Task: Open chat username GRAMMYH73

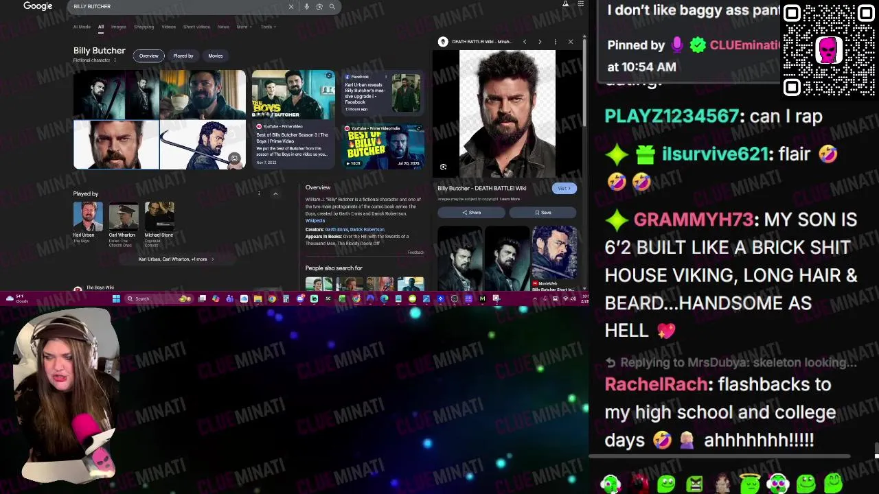Action: pyautogui.click(x=694, y=220)
